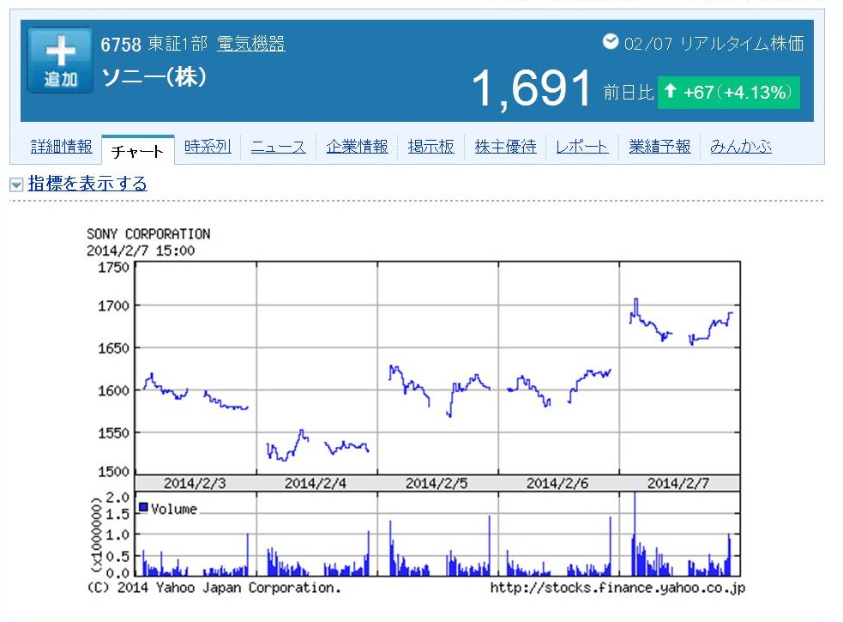Open the ニュース tab
The image size is (843, 622).
(x=278, y=147)
